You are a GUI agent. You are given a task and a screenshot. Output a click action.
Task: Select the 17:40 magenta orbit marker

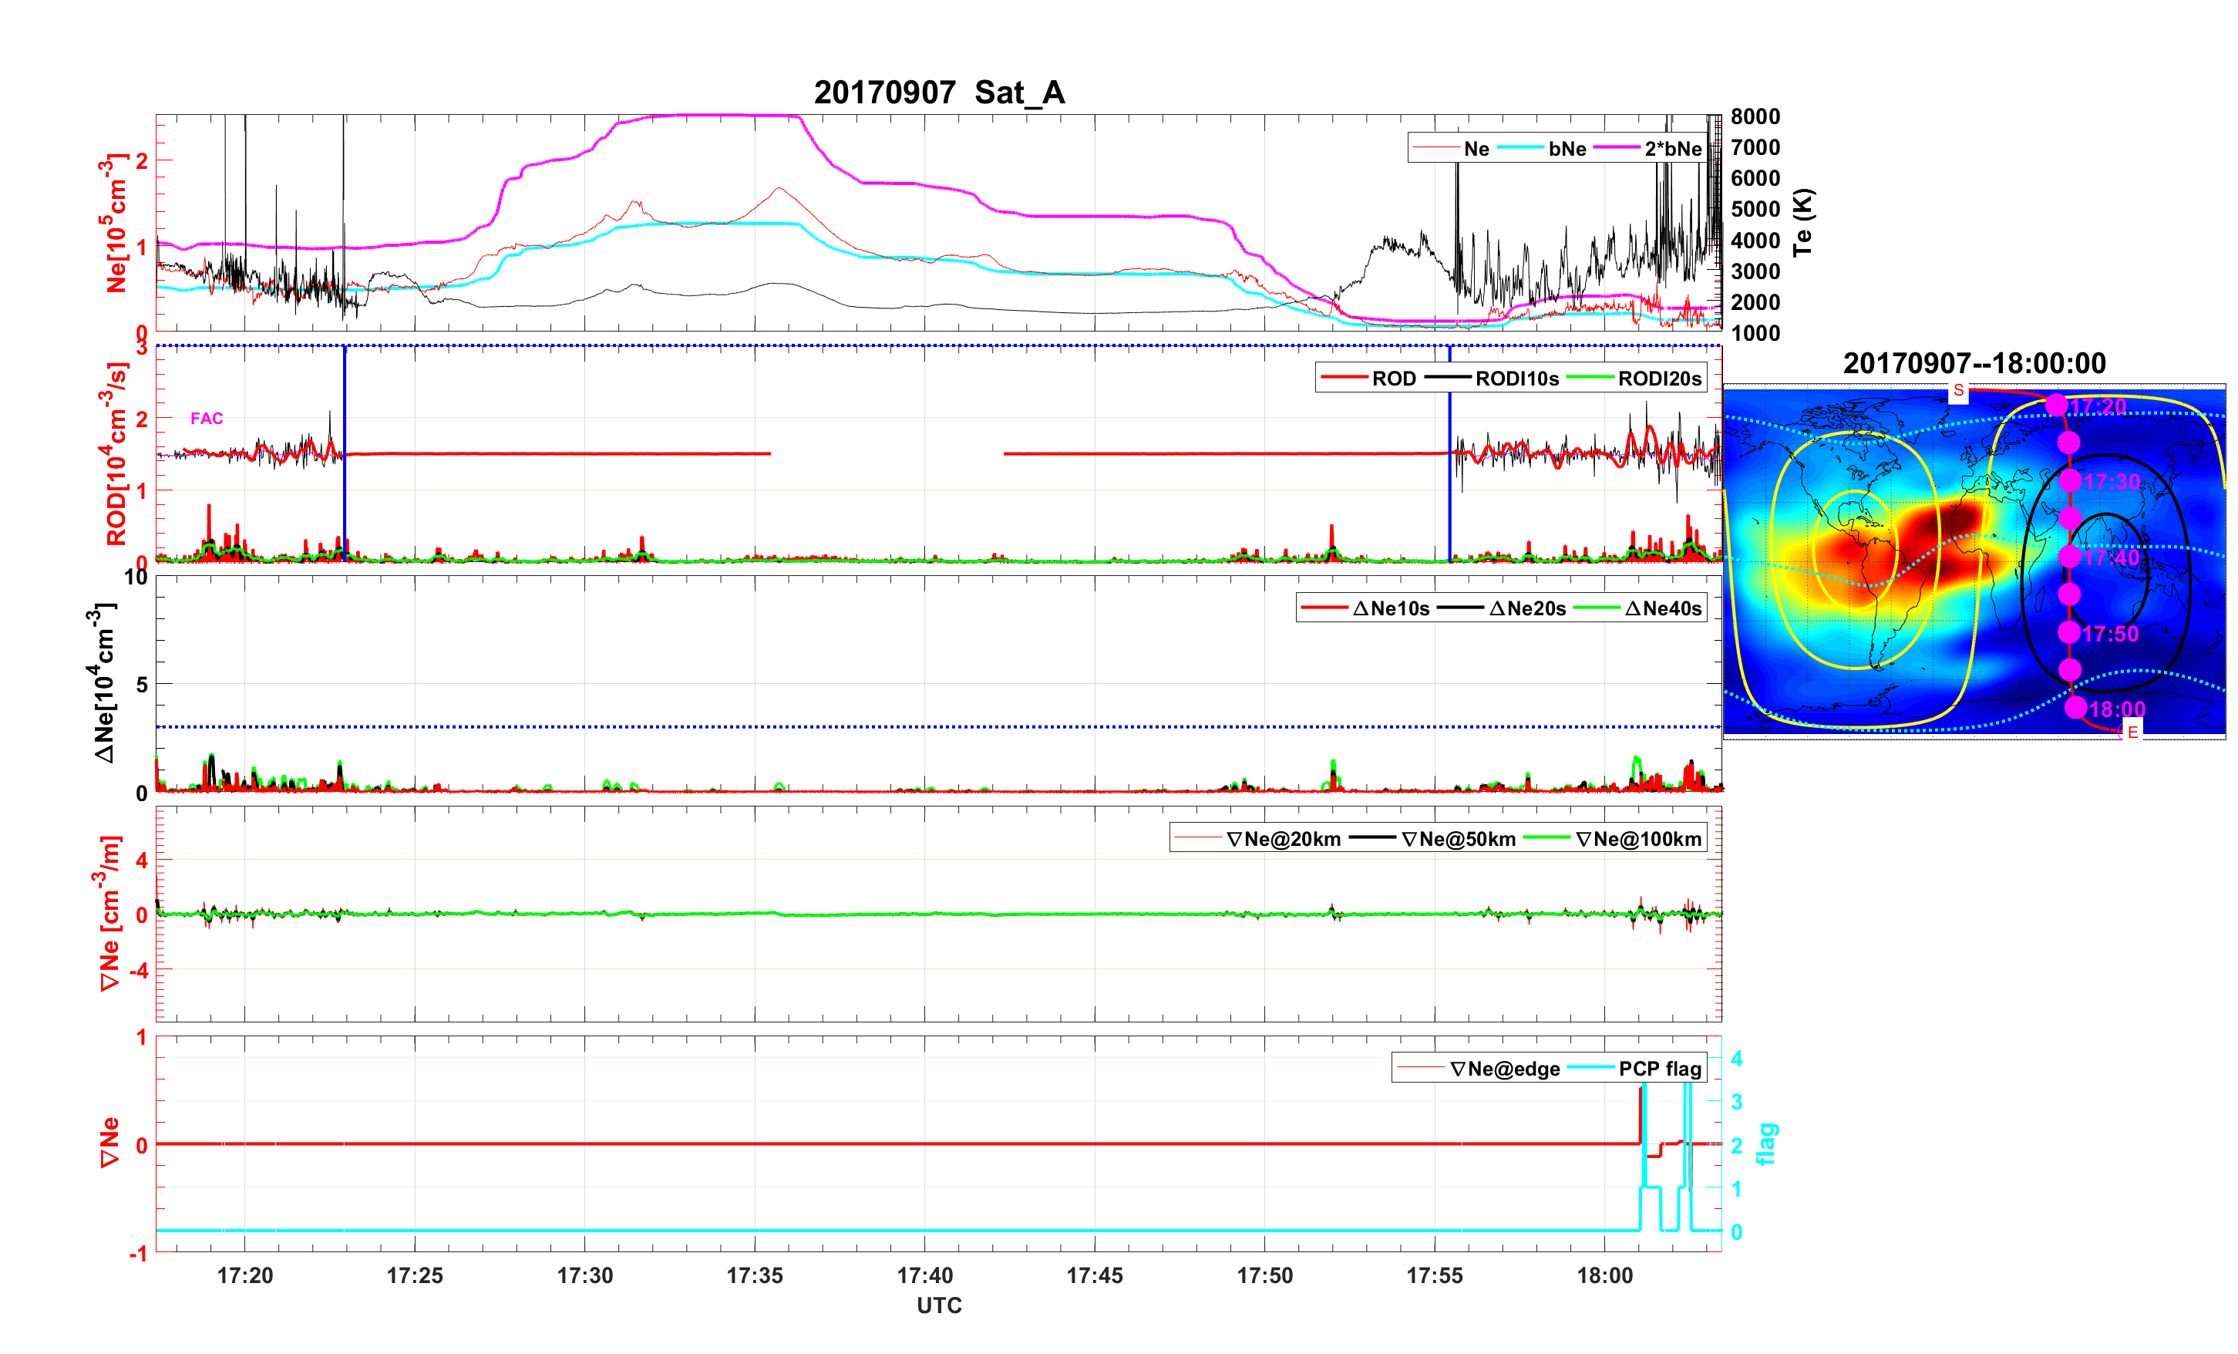click(x=2069, y=556)
